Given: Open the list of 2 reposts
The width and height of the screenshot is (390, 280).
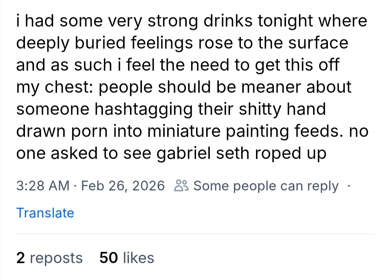Looking at the screenshot, I should tap(49, 258).
